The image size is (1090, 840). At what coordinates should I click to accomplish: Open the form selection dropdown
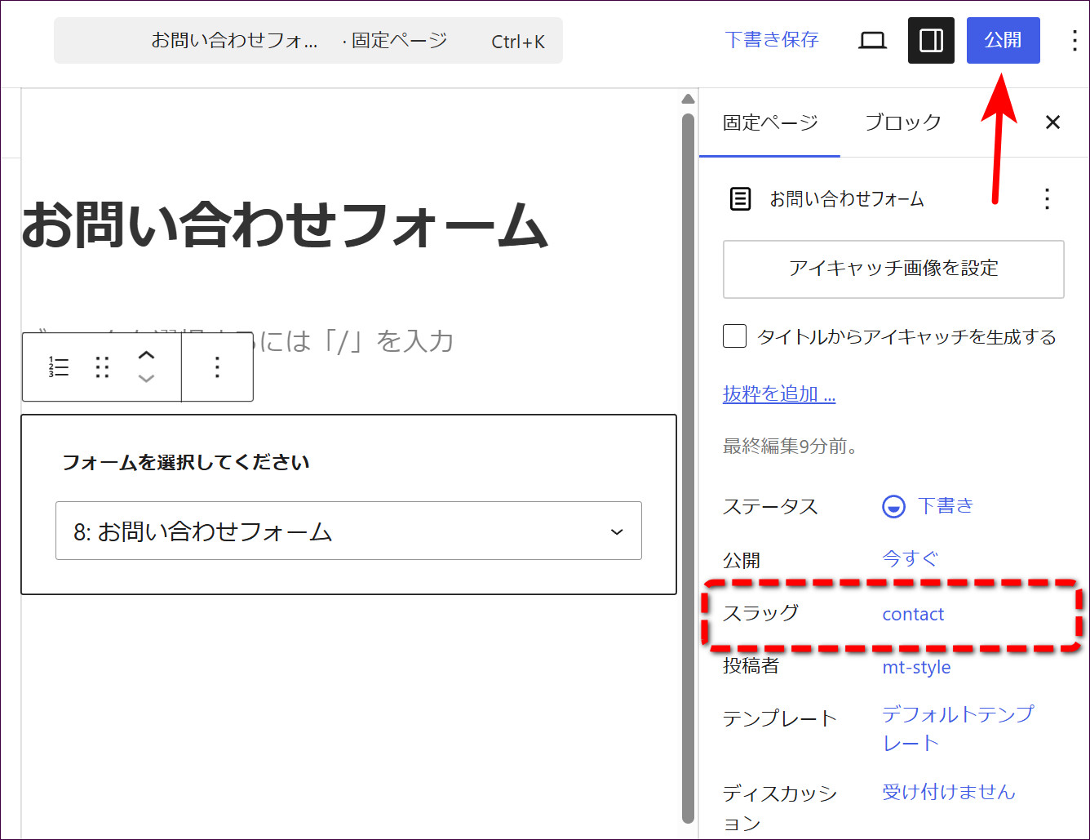[x=348, y=531]
